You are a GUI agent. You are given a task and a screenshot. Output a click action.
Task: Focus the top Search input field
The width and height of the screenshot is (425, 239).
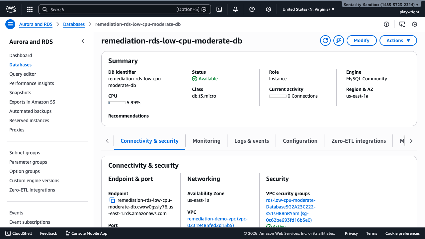tap(113, 9)
